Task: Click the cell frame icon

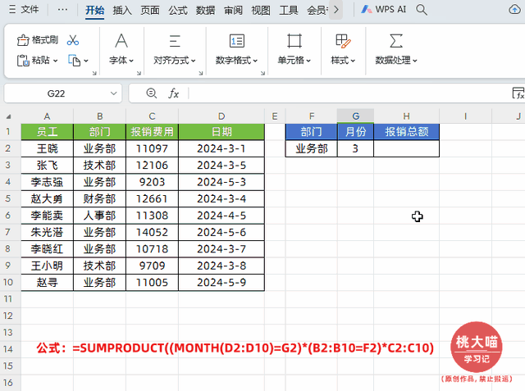Action: point(294,41)
